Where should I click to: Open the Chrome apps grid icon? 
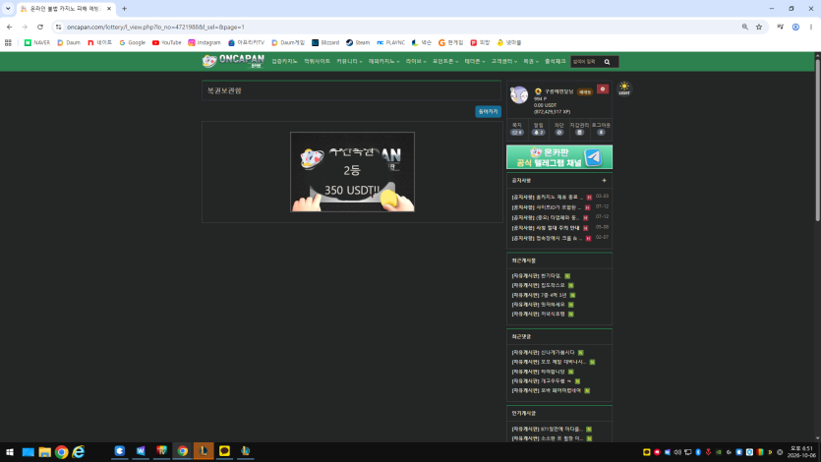pos(8,42)
